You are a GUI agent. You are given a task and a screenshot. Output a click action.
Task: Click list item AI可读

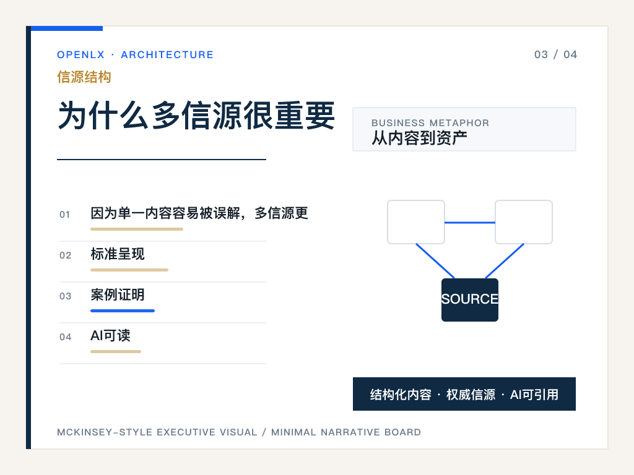(110, 335)
